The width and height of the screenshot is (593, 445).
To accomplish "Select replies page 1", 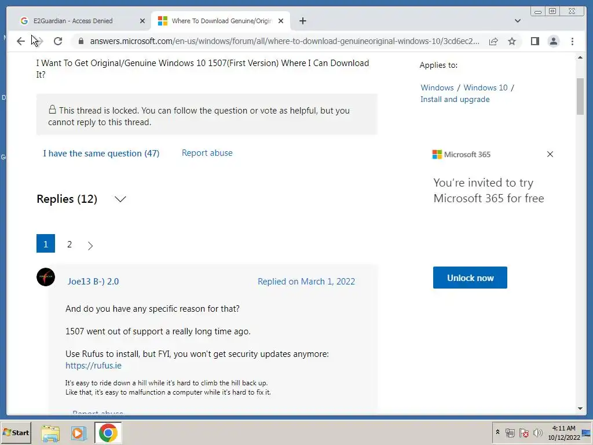I will pyautogui.click(x=46, y=244).
